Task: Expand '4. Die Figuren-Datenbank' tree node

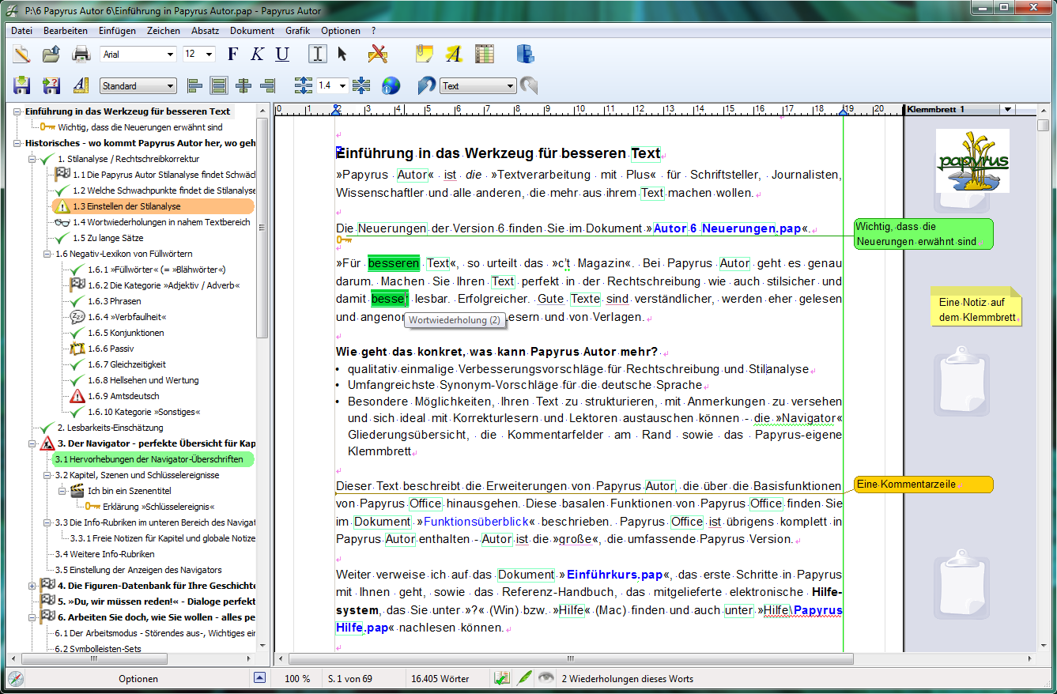Action: [x=32, y=586]
